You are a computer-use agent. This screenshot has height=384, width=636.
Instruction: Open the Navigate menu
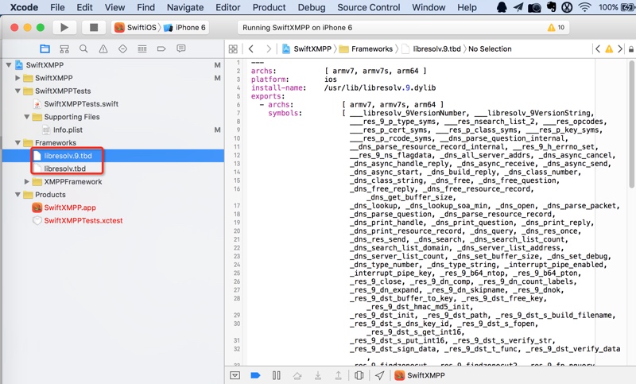pos(185,7)
